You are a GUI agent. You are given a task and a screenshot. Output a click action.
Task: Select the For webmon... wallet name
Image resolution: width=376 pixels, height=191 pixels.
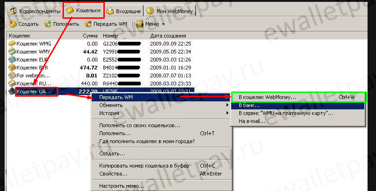(33, 76)
